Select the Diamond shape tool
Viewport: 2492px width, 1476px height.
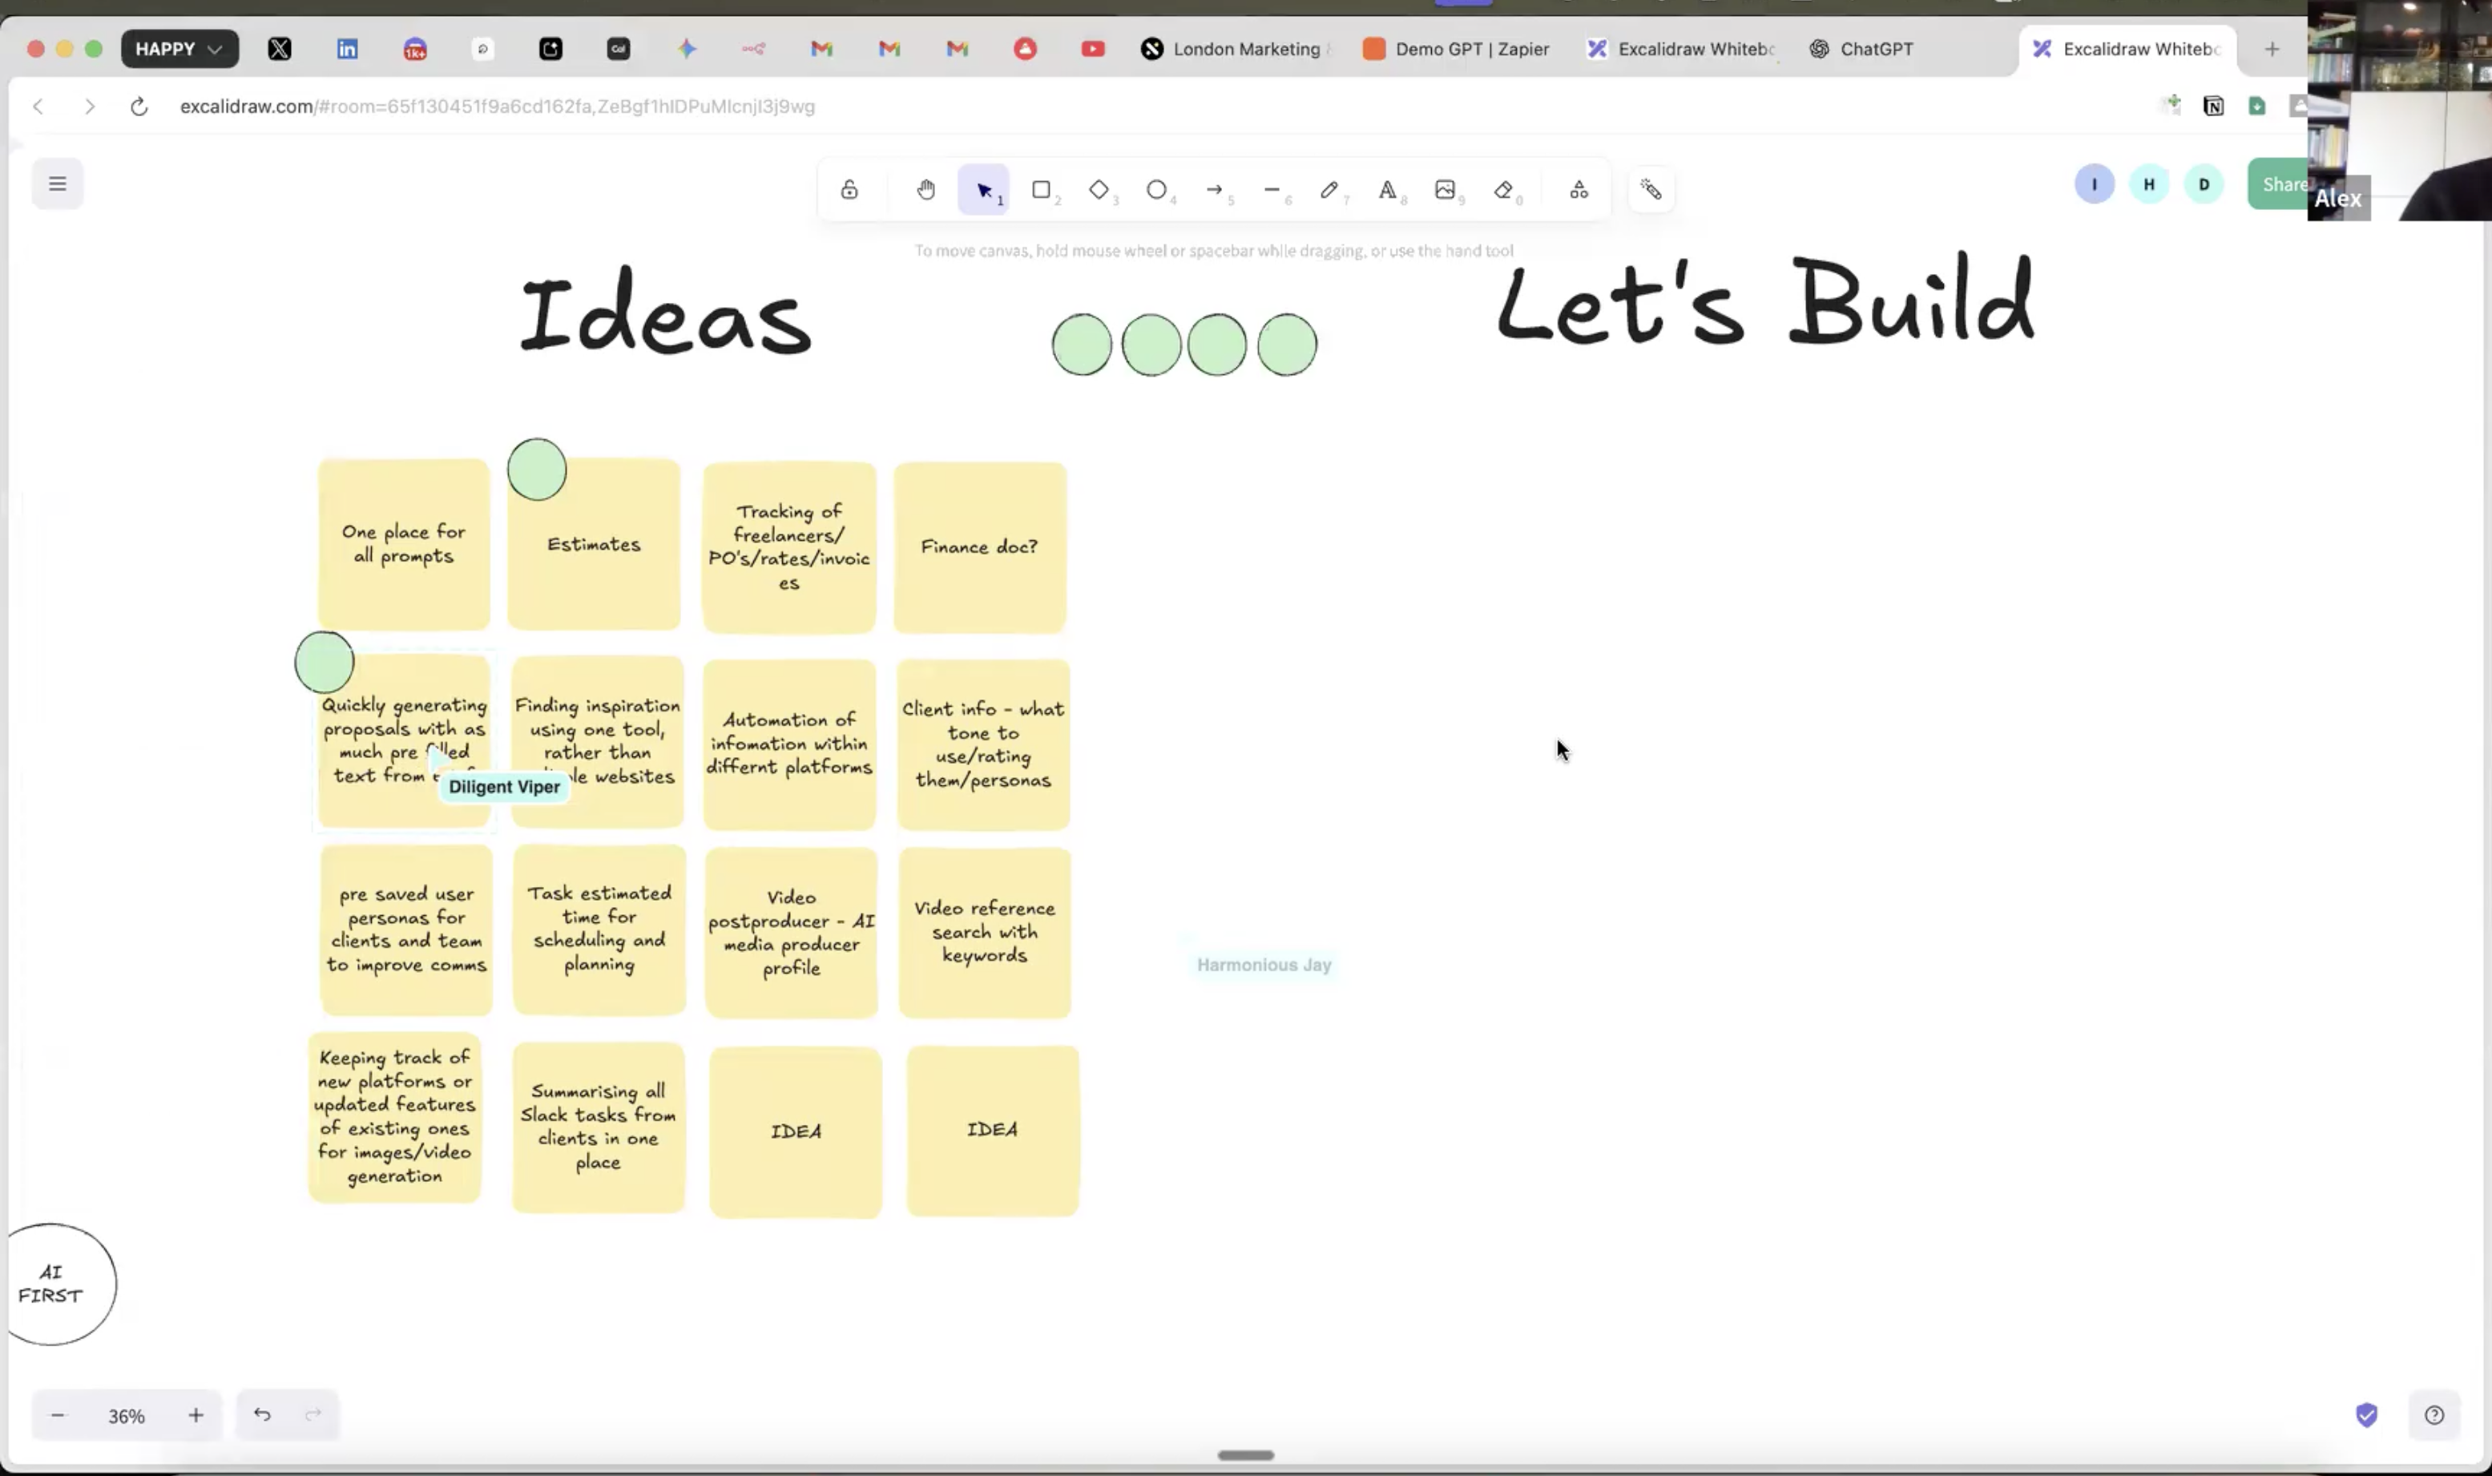tap(1099, 189)
